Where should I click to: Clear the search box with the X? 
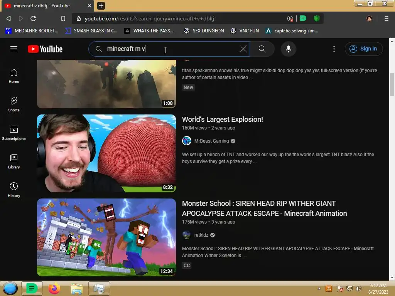tap(243, 49)
